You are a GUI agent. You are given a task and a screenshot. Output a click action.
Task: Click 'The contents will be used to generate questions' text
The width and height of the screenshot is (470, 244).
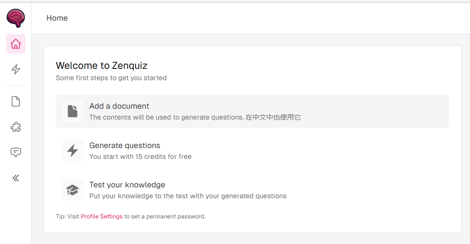click(x=166, y=117)
